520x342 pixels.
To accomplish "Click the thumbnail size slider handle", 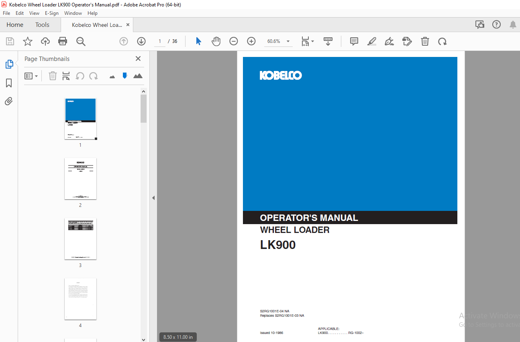I will click(125, 75).
